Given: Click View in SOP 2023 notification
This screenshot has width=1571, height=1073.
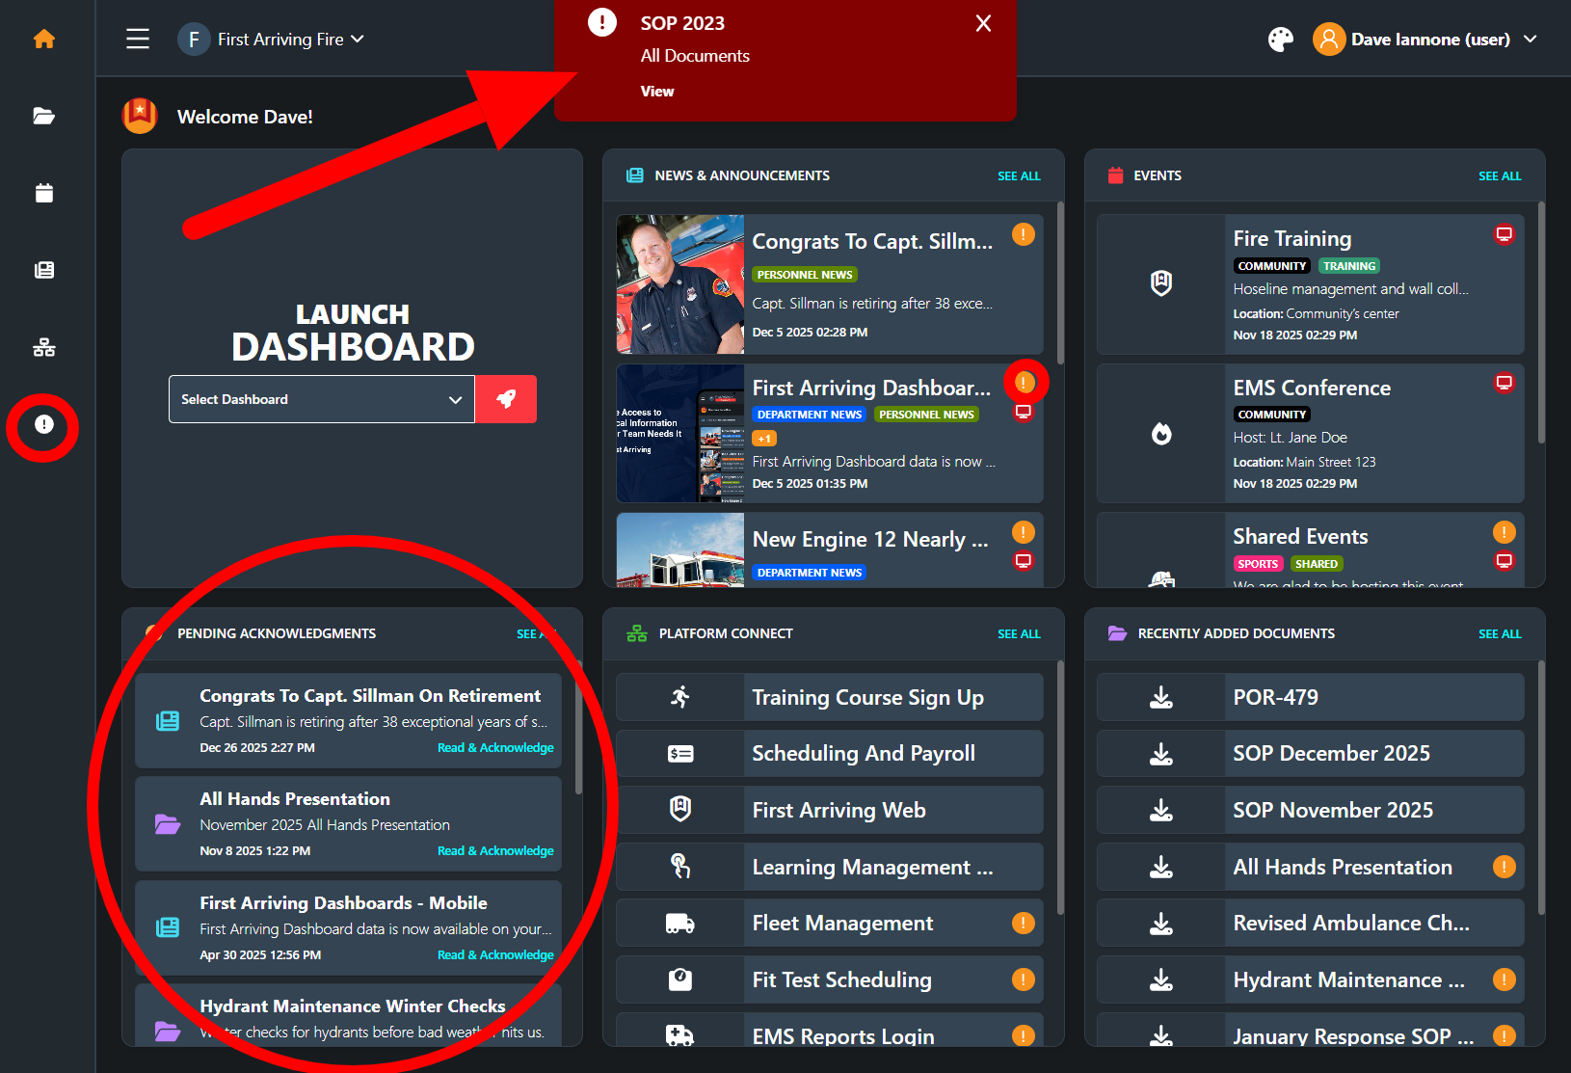Looking at the screenshot, I should click(657, 92).
